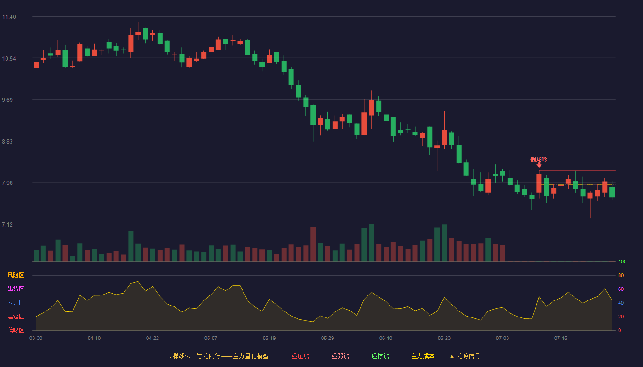
Task: Toggle the 云梯战法 主力量化模型 legend entry
Action: point(217,356)
